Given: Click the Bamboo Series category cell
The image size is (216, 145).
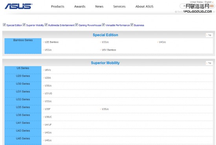Looking at the screenshot, I should pos(23,46).
